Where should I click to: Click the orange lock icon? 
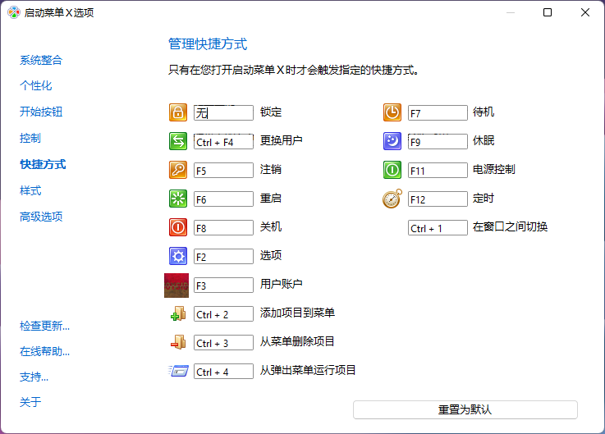(x=178, y=112)
